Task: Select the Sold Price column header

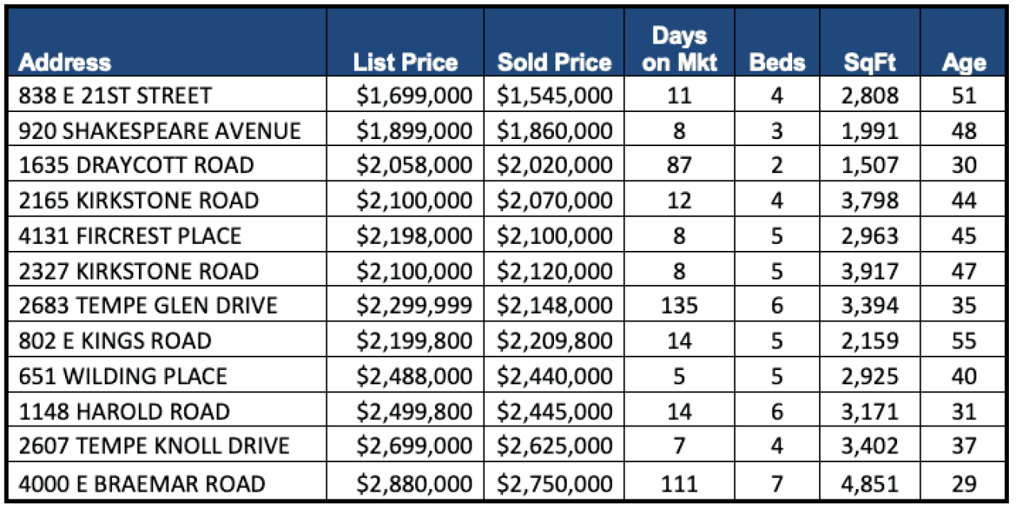Action: tap(555, 63)
